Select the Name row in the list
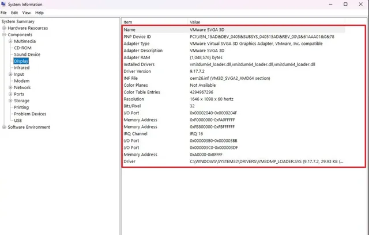369x235 pixels. tap(234, 30)
